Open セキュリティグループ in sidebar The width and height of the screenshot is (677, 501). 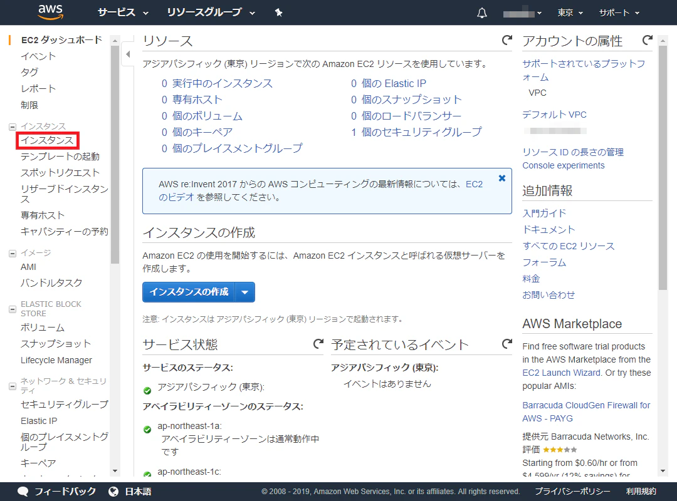pyautogui.click(x=65, y=404)
